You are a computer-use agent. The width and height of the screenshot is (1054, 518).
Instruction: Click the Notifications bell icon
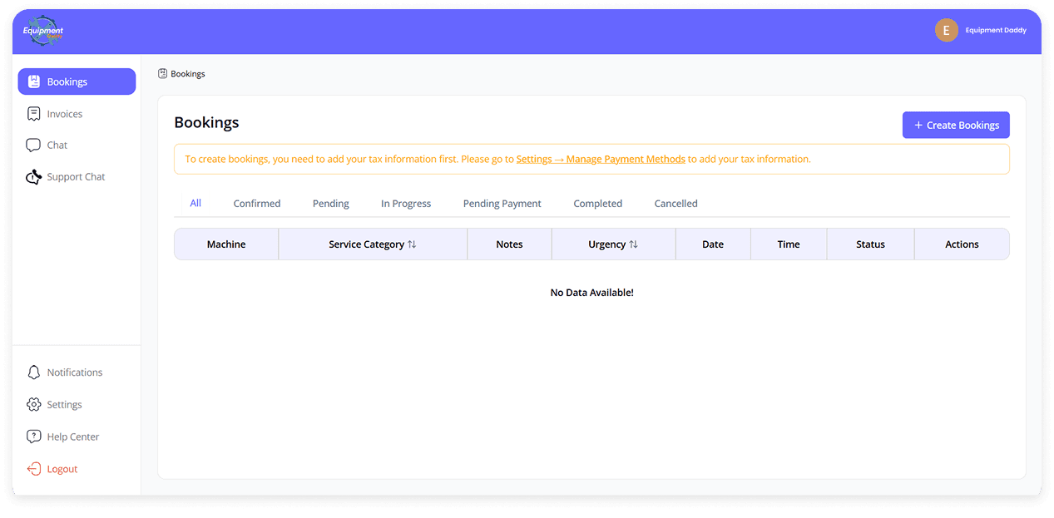pos(34,372)
